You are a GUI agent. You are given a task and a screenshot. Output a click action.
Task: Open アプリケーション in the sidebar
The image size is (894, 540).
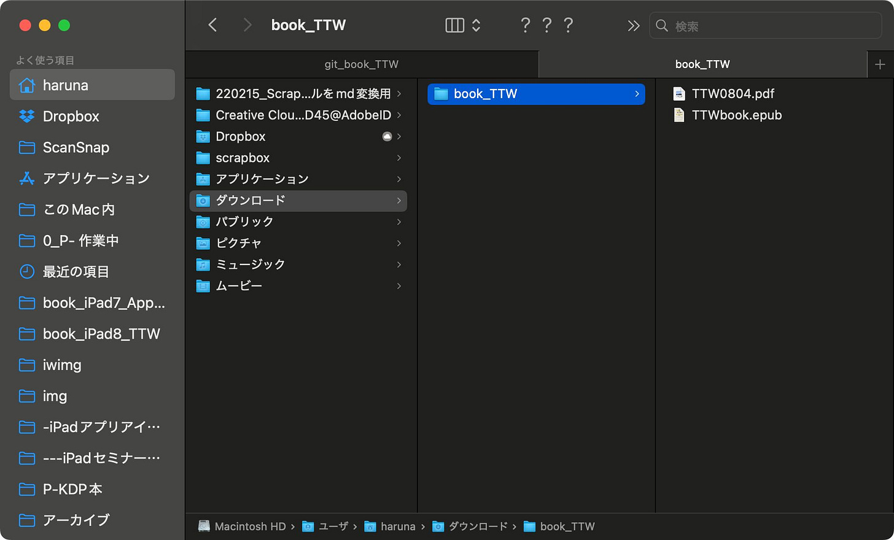pyautogui.click(x=92, y=179)
